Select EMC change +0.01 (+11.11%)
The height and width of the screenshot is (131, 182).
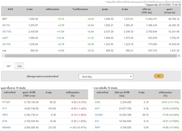click(170, 102)
